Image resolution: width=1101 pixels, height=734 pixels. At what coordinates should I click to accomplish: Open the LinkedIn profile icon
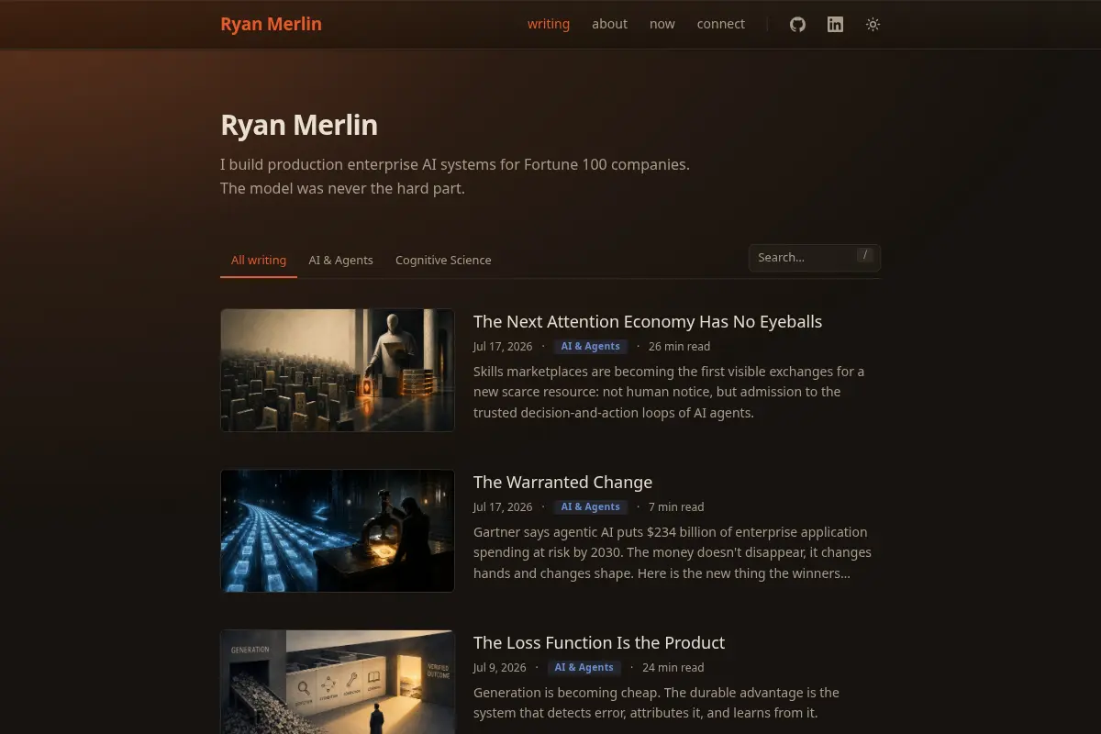click(x=835, y=25)
